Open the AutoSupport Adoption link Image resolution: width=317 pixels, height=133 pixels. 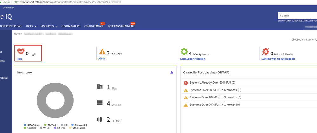coord(193,59)
